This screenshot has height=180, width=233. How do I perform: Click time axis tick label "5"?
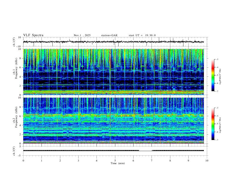click(x=115, y=161)
